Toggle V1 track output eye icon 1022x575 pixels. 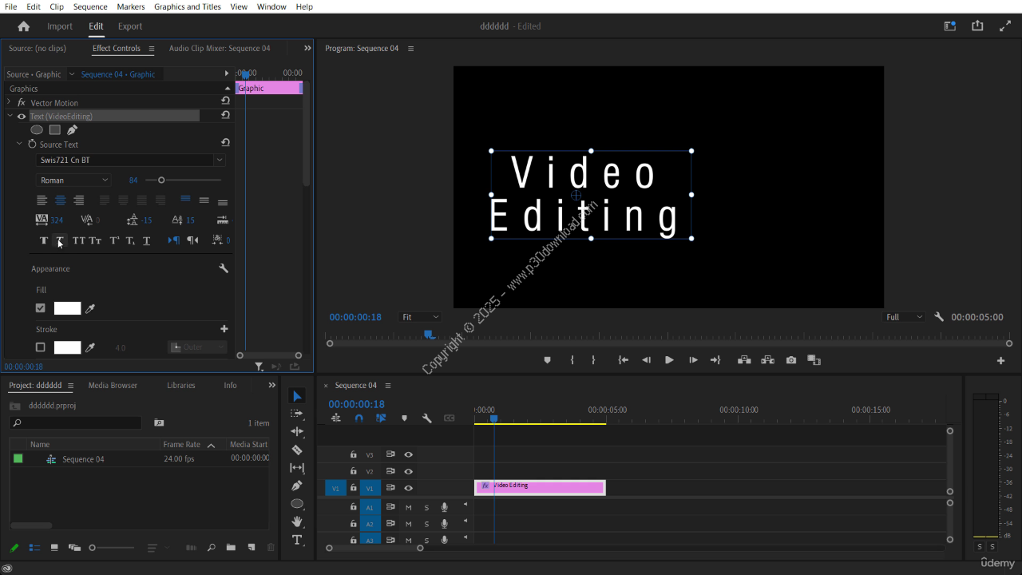pyautogui.click(x=408, y=488)
